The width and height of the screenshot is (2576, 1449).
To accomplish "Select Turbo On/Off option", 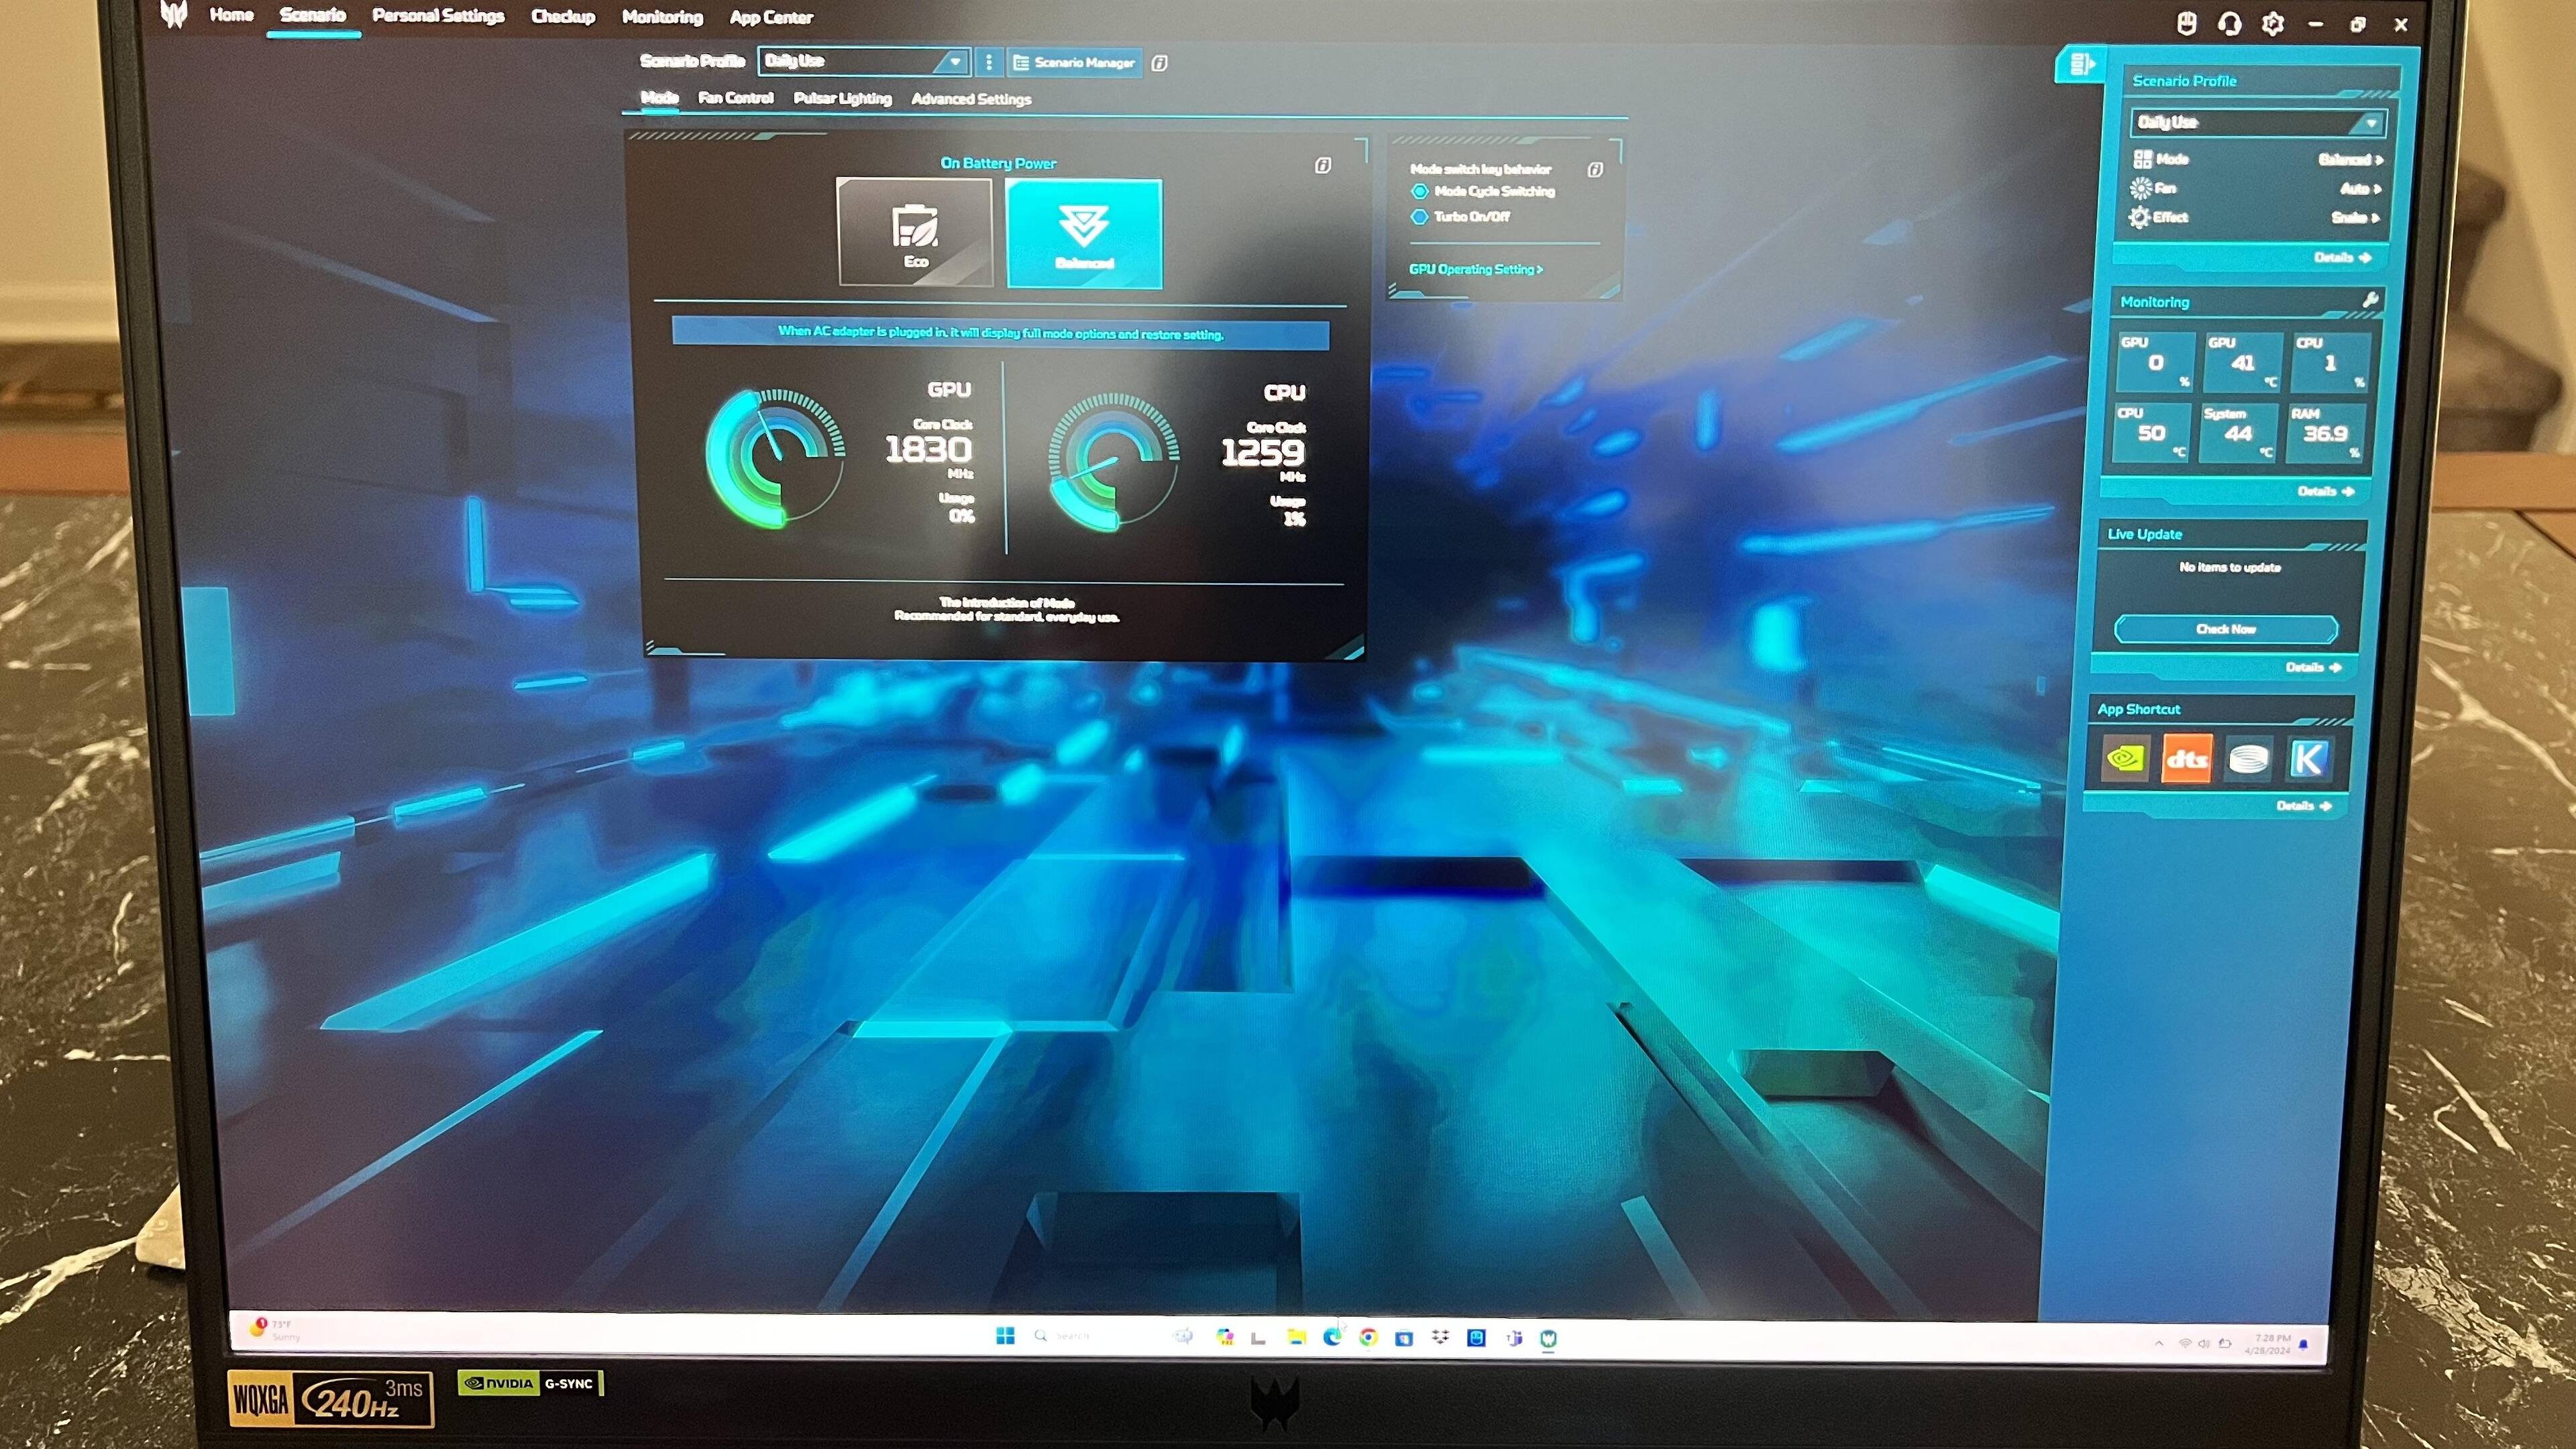I will [1419, 216].
